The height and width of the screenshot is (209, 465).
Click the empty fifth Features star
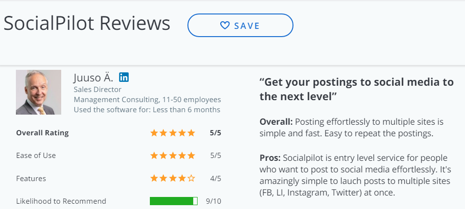pos(191,179)
